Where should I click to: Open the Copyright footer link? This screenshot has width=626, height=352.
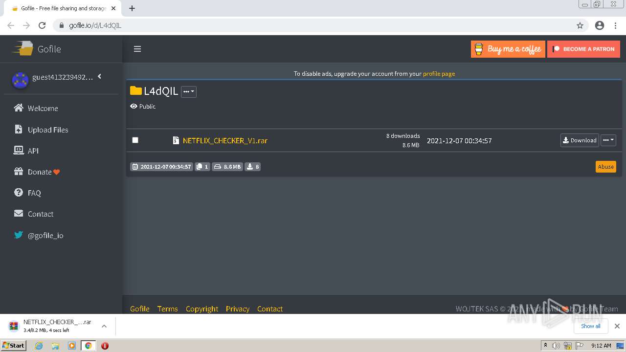tap(202, 309)
